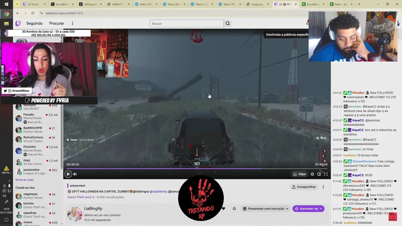
Task: Open the Piuzinho channel in sidebar
Action: (38, 151)
